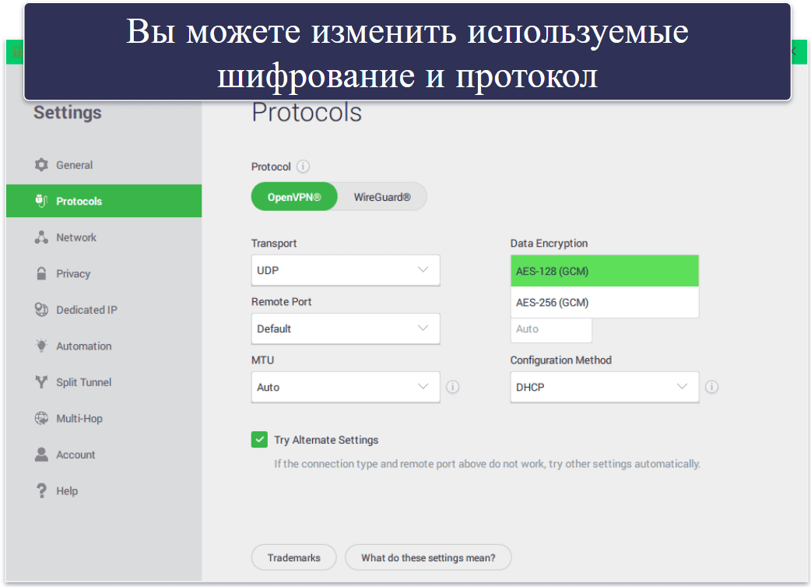
Task: Show info tooltip next to Protocol label
Action: (x=303, y=167)
